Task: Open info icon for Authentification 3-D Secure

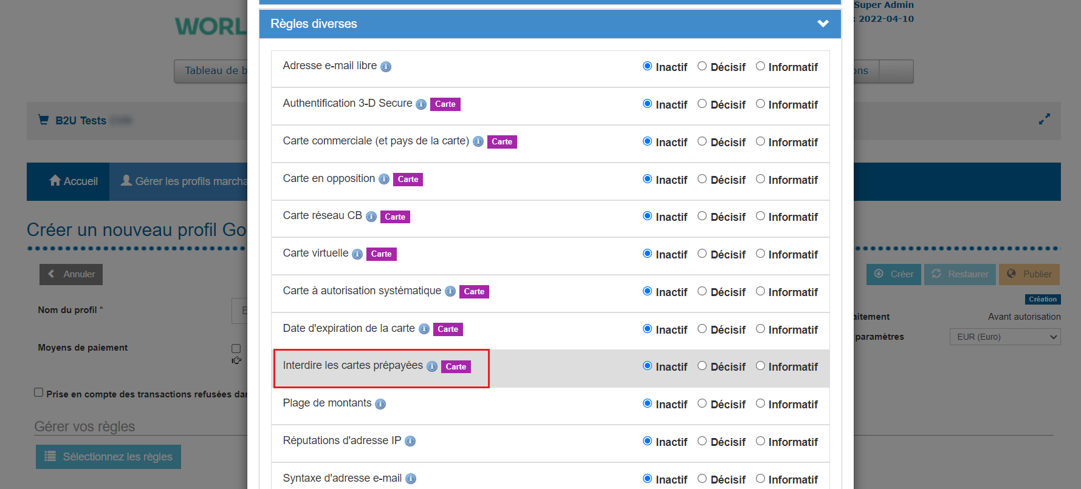Action: pyautogui.click(x=421, y=104)
